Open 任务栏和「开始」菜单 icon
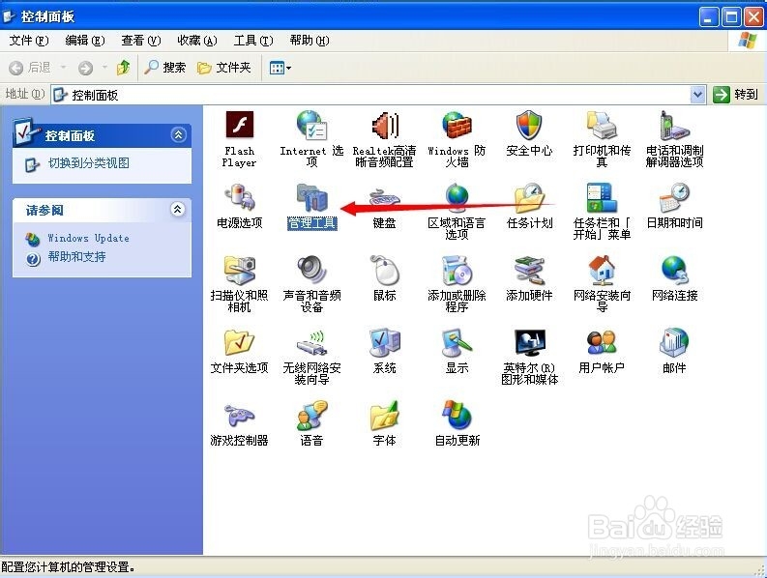The width and height of the screenshot is (767, 578). (x=602, y=197)
